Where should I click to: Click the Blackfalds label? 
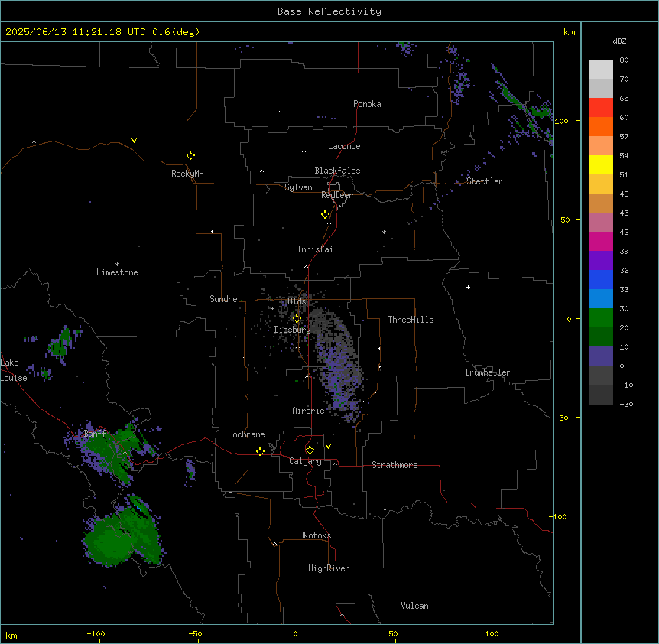click(337, 171)
